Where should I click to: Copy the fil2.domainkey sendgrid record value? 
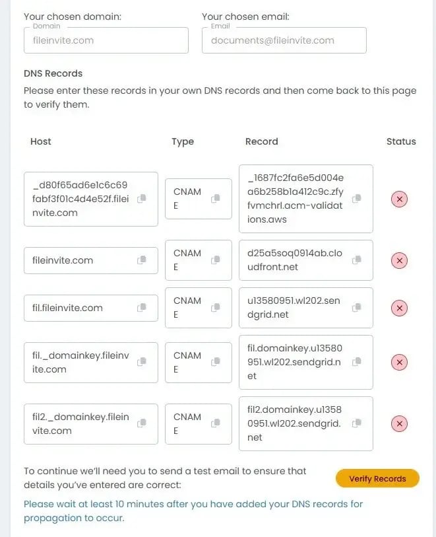[357, 424]
